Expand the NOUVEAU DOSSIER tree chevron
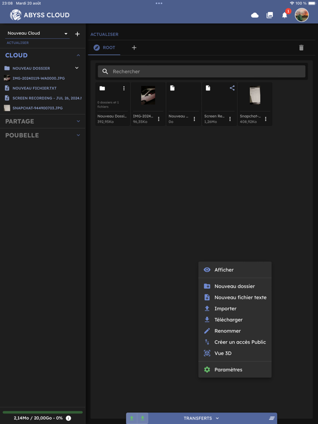Screen dimensions: 318x424 click(77, 68)
